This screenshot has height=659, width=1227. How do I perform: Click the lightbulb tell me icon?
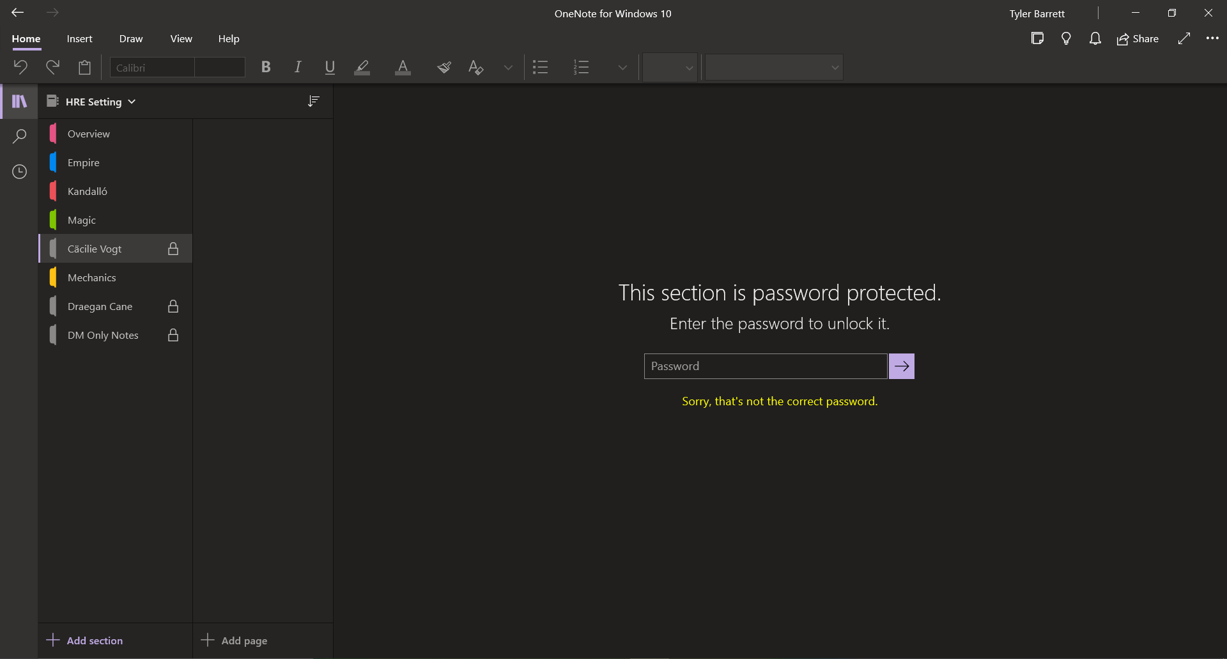[x=1066, y=38]
